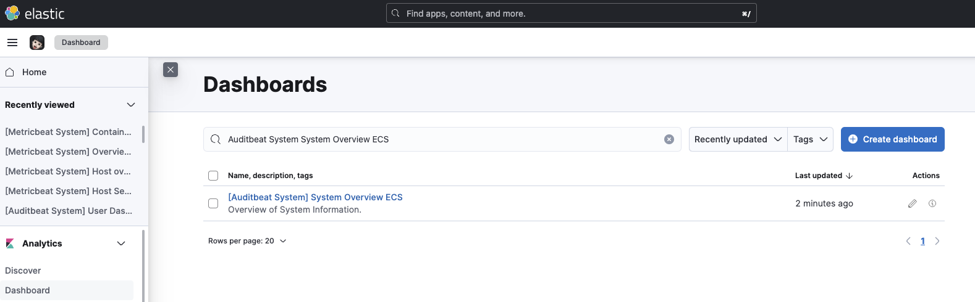
Task: Click the Dashboards page heading
Action: pos(265,84)
